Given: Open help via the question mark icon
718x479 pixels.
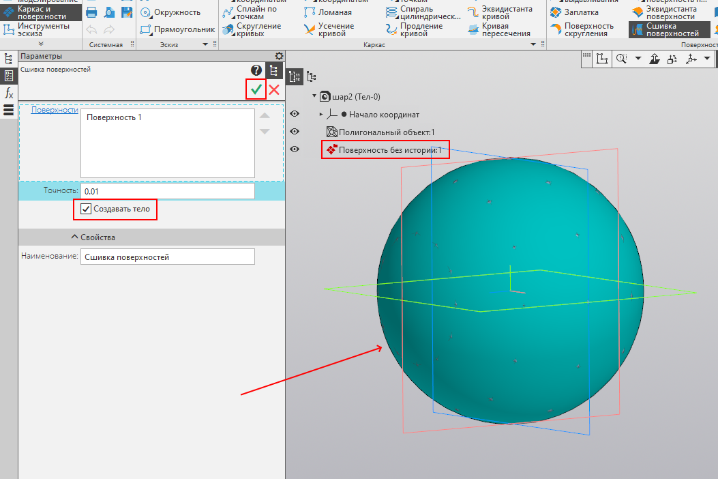Looking at the screenshot, I should pos(256,70).
